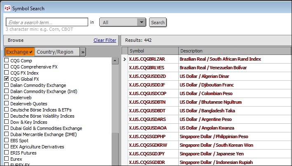Screen dimensions: 292x166
Task: Sort results by Description column header
Action: click(x=231, y=51)
